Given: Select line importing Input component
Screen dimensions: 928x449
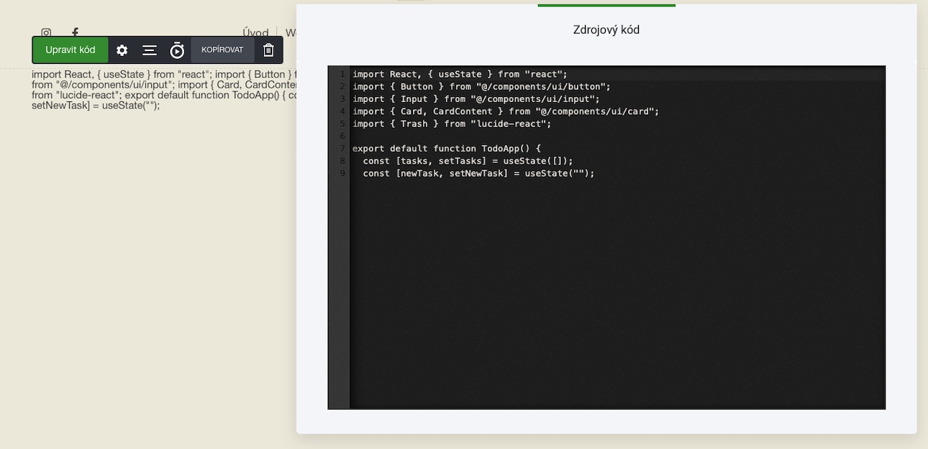Looking at the screenshot, I should pyautogui.click(x=476, y=99).
